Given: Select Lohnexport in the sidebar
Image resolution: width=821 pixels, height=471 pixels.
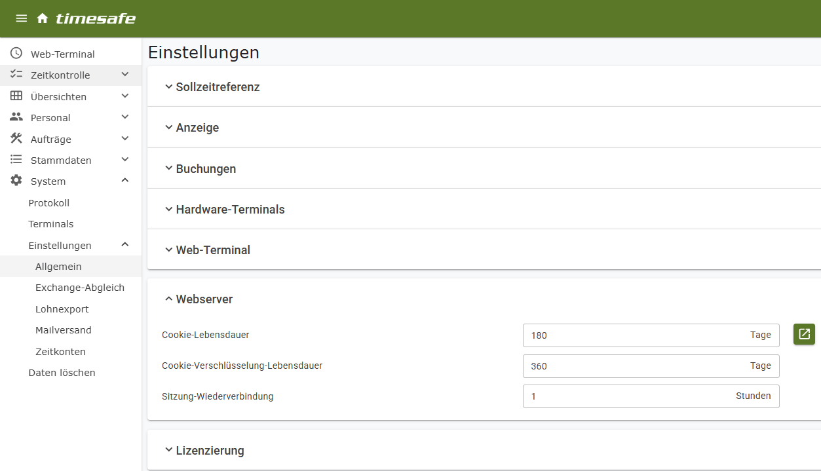Looking at the screenshot, I should tap(62, 309).
